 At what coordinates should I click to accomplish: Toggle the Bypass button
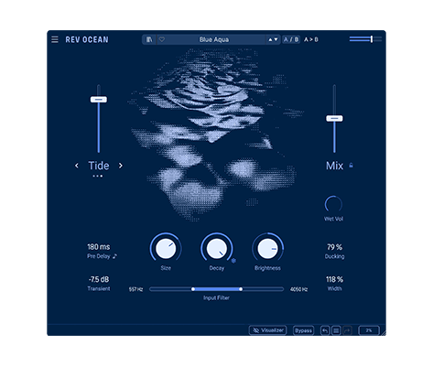click(303, 330)
